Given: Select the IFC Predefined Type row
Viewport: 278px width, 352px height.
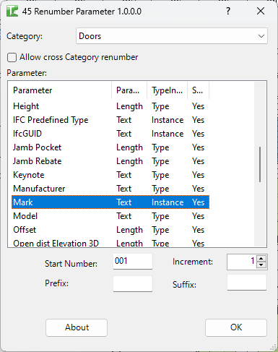Looking at the screenshot, I should [x=110, y=120].
